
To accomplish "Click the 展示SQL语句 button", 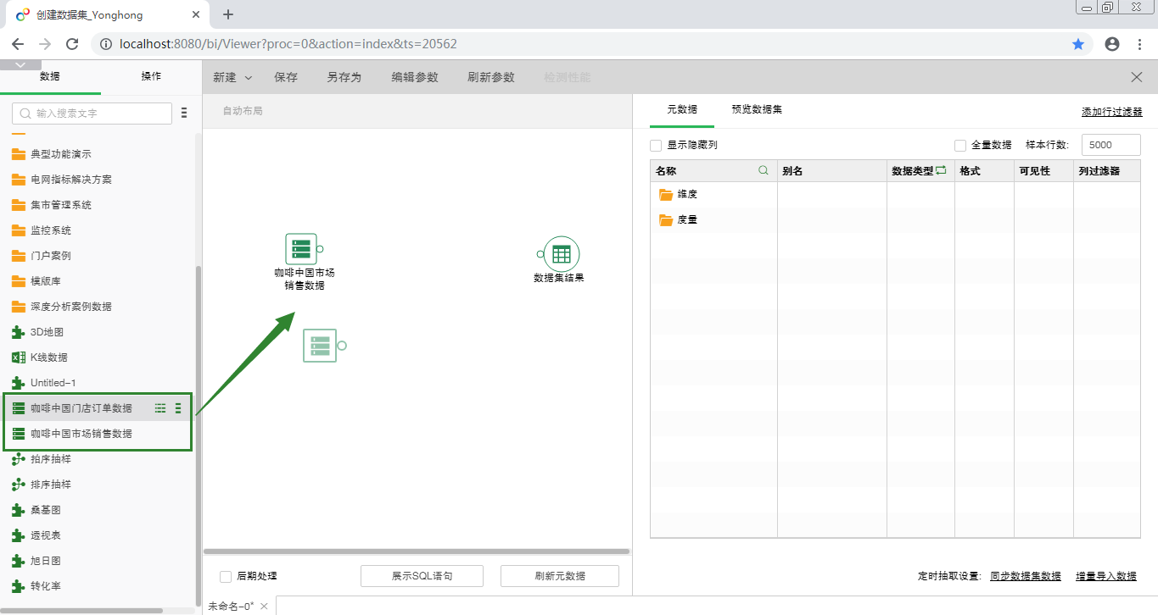I will point(422,575).
